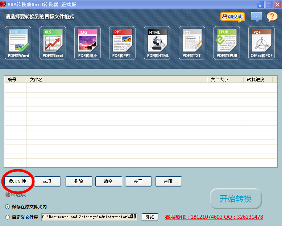This screenshot has width=282, height=226.
Task: Start conversion with 开始转换 button
Action: point(236,199)
